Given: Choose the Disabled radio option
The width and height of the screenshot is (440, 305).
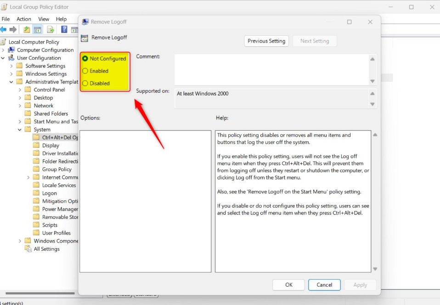Looking at the screenshot, I should pyautogui.click(x=85, y=83).
